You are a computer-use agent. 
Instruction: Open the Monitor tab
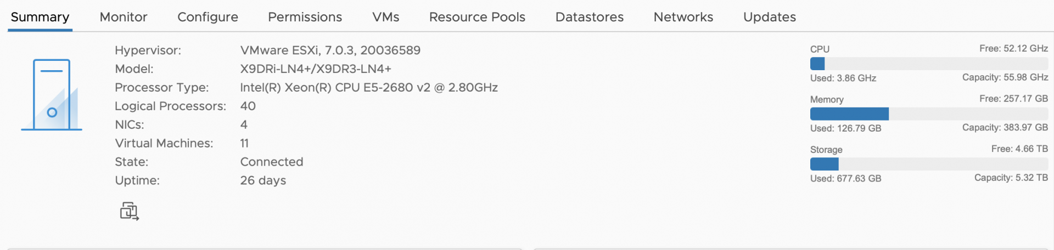pos(124,17)
